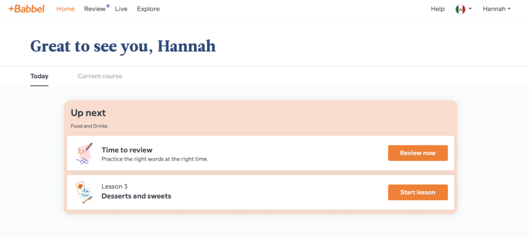Screen dimensions: 529x238
Task: Open the Home navigation item
Action: tap(66, 9)
